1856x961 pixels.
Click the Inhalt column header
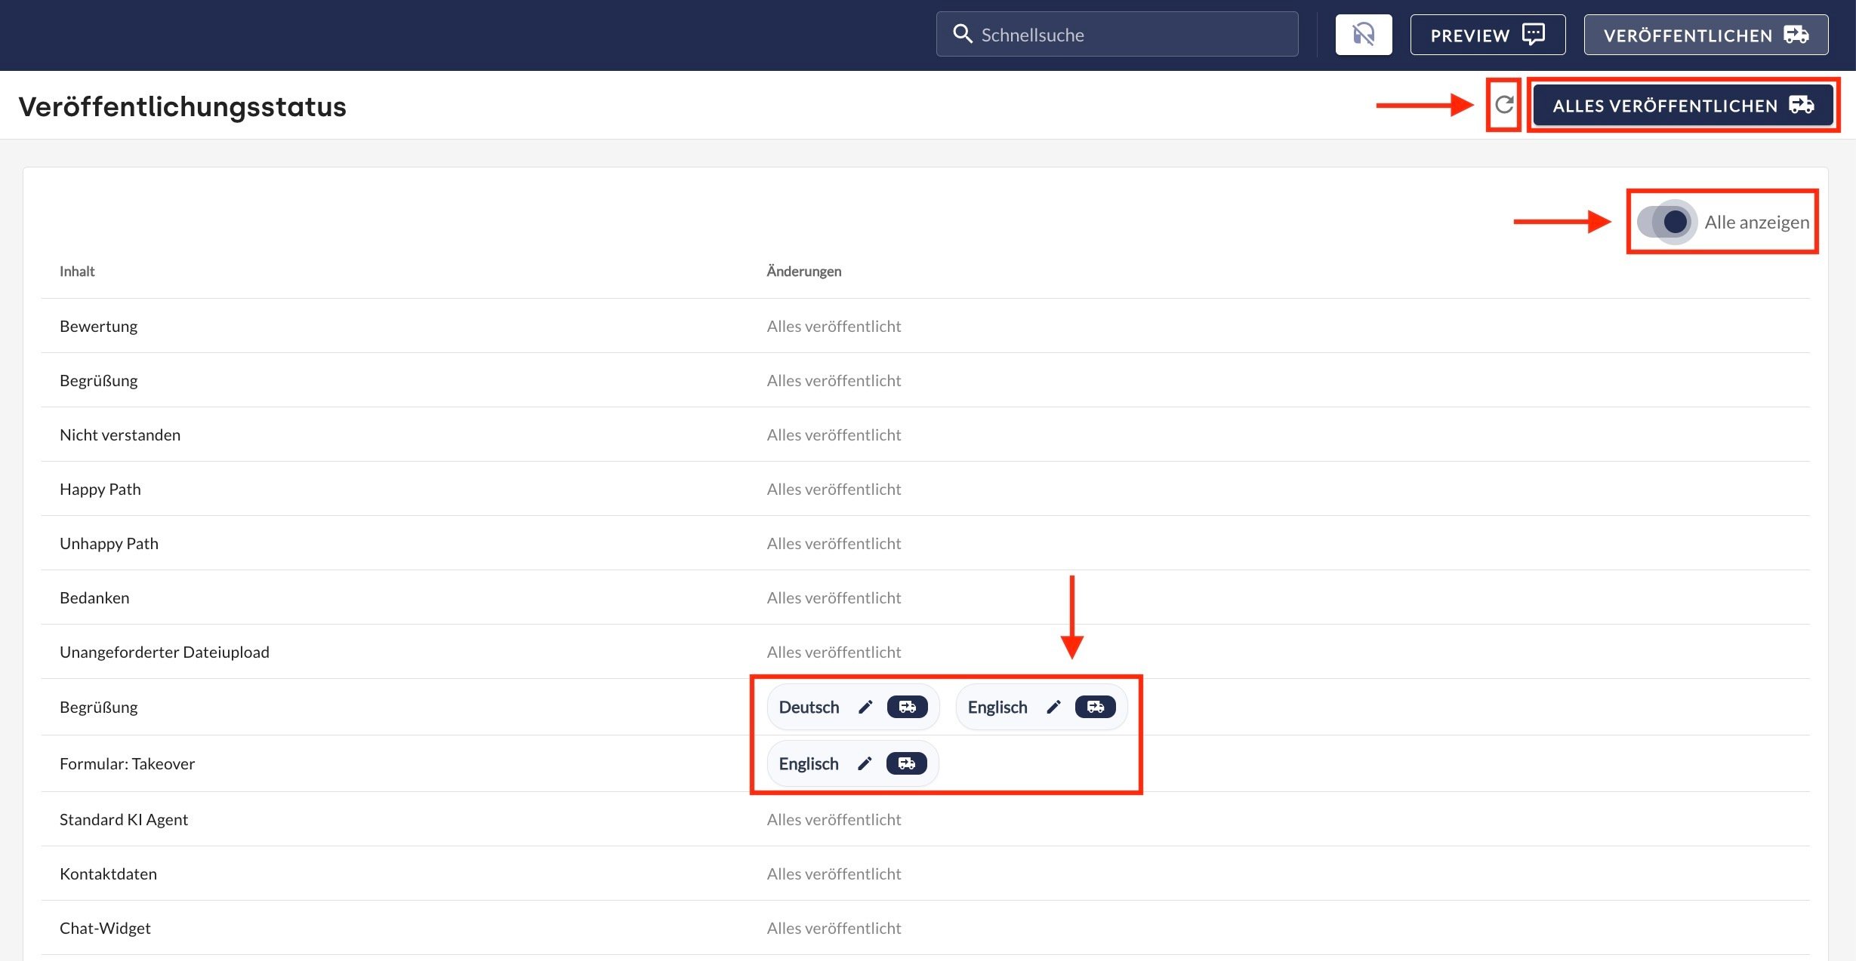point(77,271)
